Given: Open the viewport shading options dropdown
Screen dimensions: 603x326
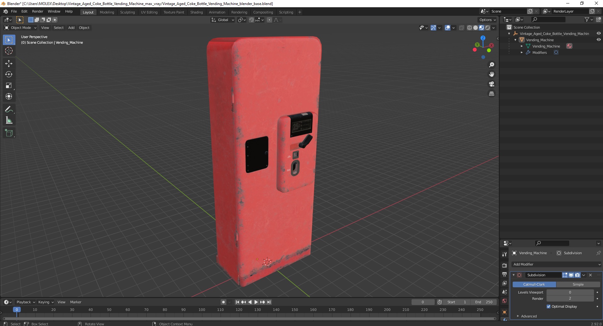Looking at the screenshot, I should [x=493, y=28].
